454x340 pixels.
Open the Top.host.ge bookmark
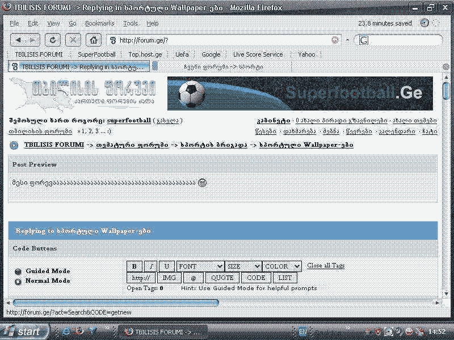pyautogui.click(x=145, y=54)
